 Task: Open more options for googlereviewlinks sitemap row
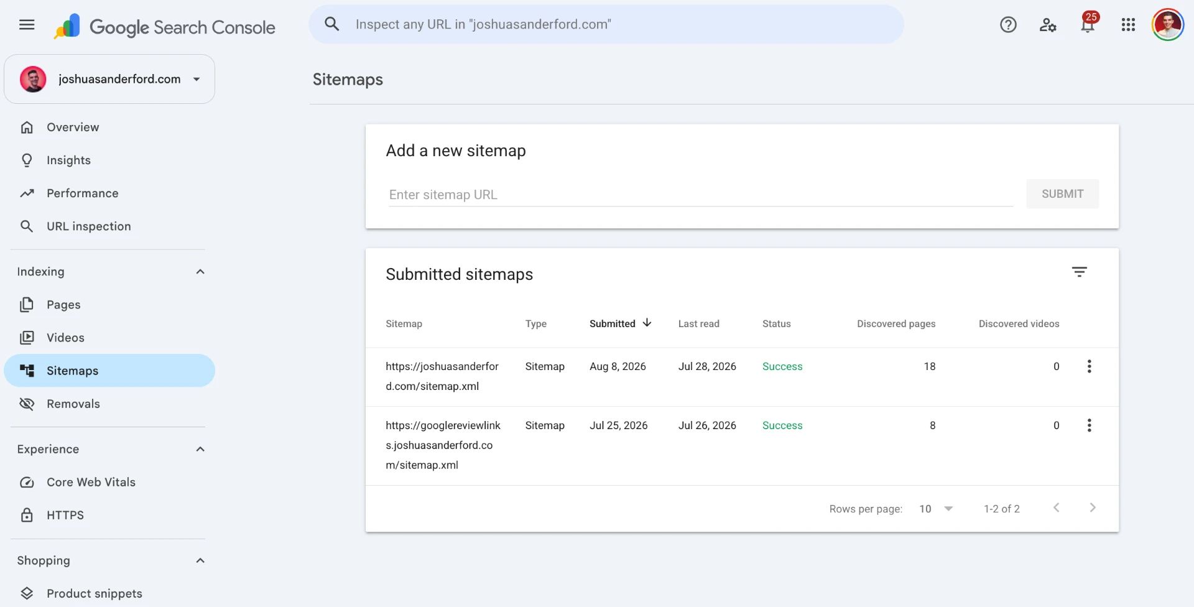1089,425
